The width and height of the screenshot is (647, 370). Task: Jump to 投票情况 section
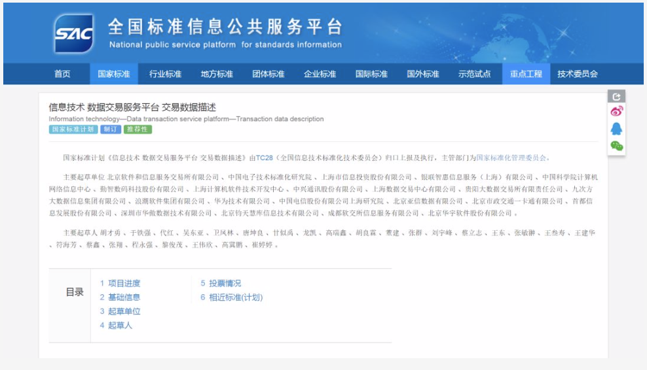click(221, 283)
